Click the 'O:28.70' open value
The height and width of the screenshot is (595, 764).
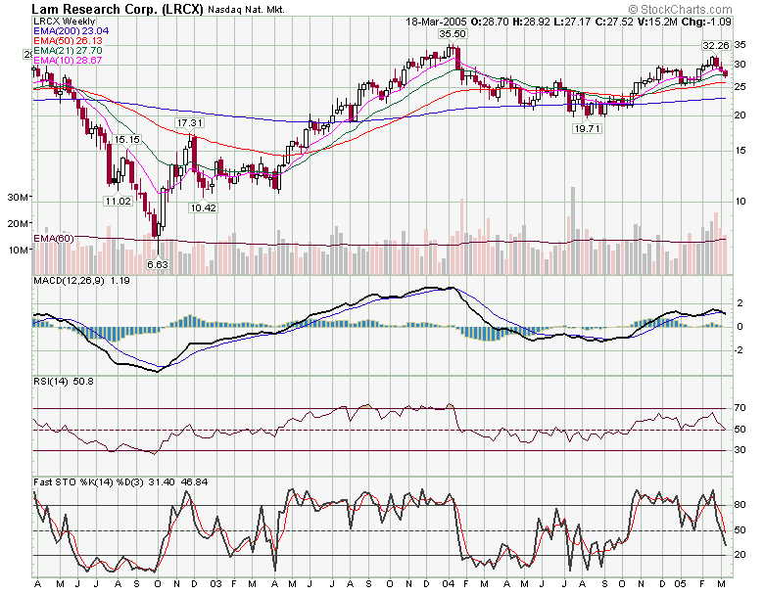(491, 22)
